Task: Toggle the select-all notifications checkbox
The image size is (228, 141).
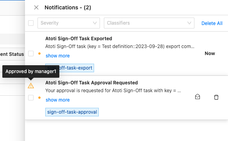Action: click(x=31, y=23)
